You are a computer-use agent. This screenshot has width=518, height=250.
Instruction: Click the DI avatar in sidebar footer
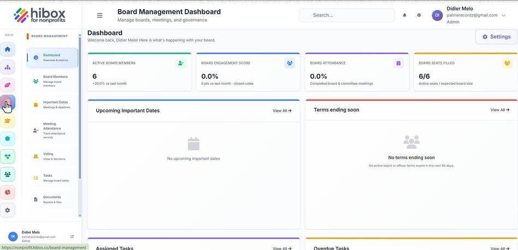coord(13,236)
